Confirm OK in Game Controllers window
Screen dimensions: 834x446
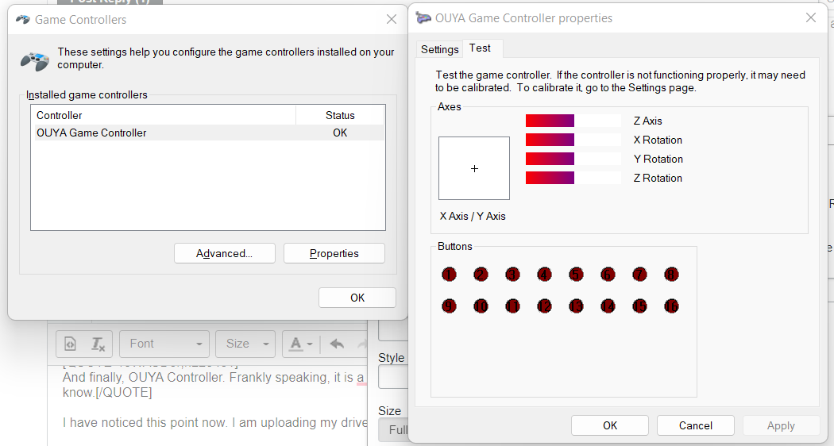[357, 298]
